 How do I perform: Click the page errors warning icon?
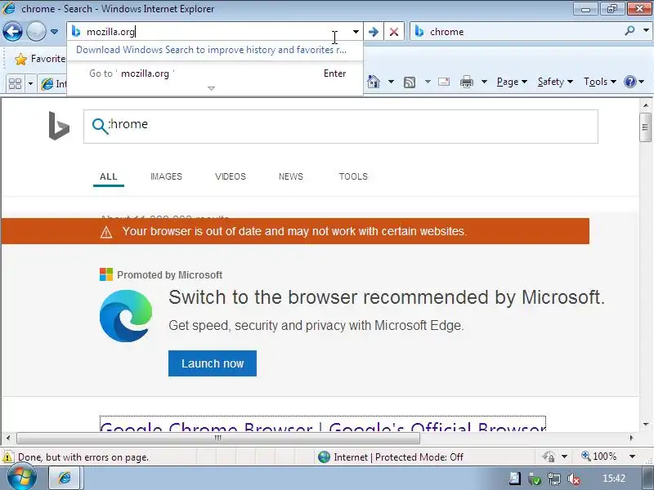7,457
